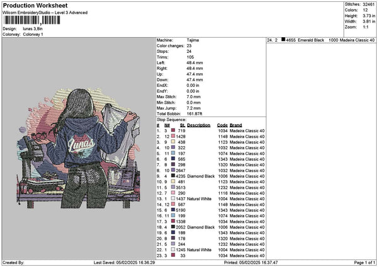Click the Zoom value '1:1'

point(365,27)
